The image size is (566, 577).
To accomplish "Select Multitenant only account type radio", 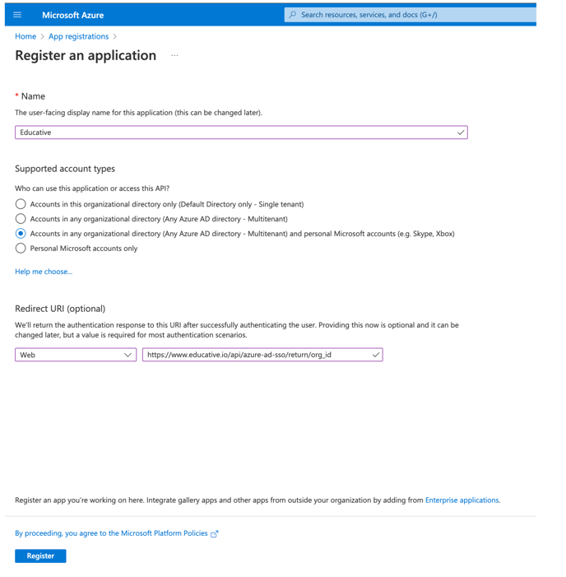I will [21, 219].
